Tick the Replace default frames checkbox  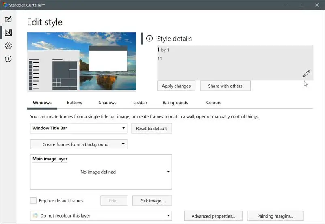33,200
